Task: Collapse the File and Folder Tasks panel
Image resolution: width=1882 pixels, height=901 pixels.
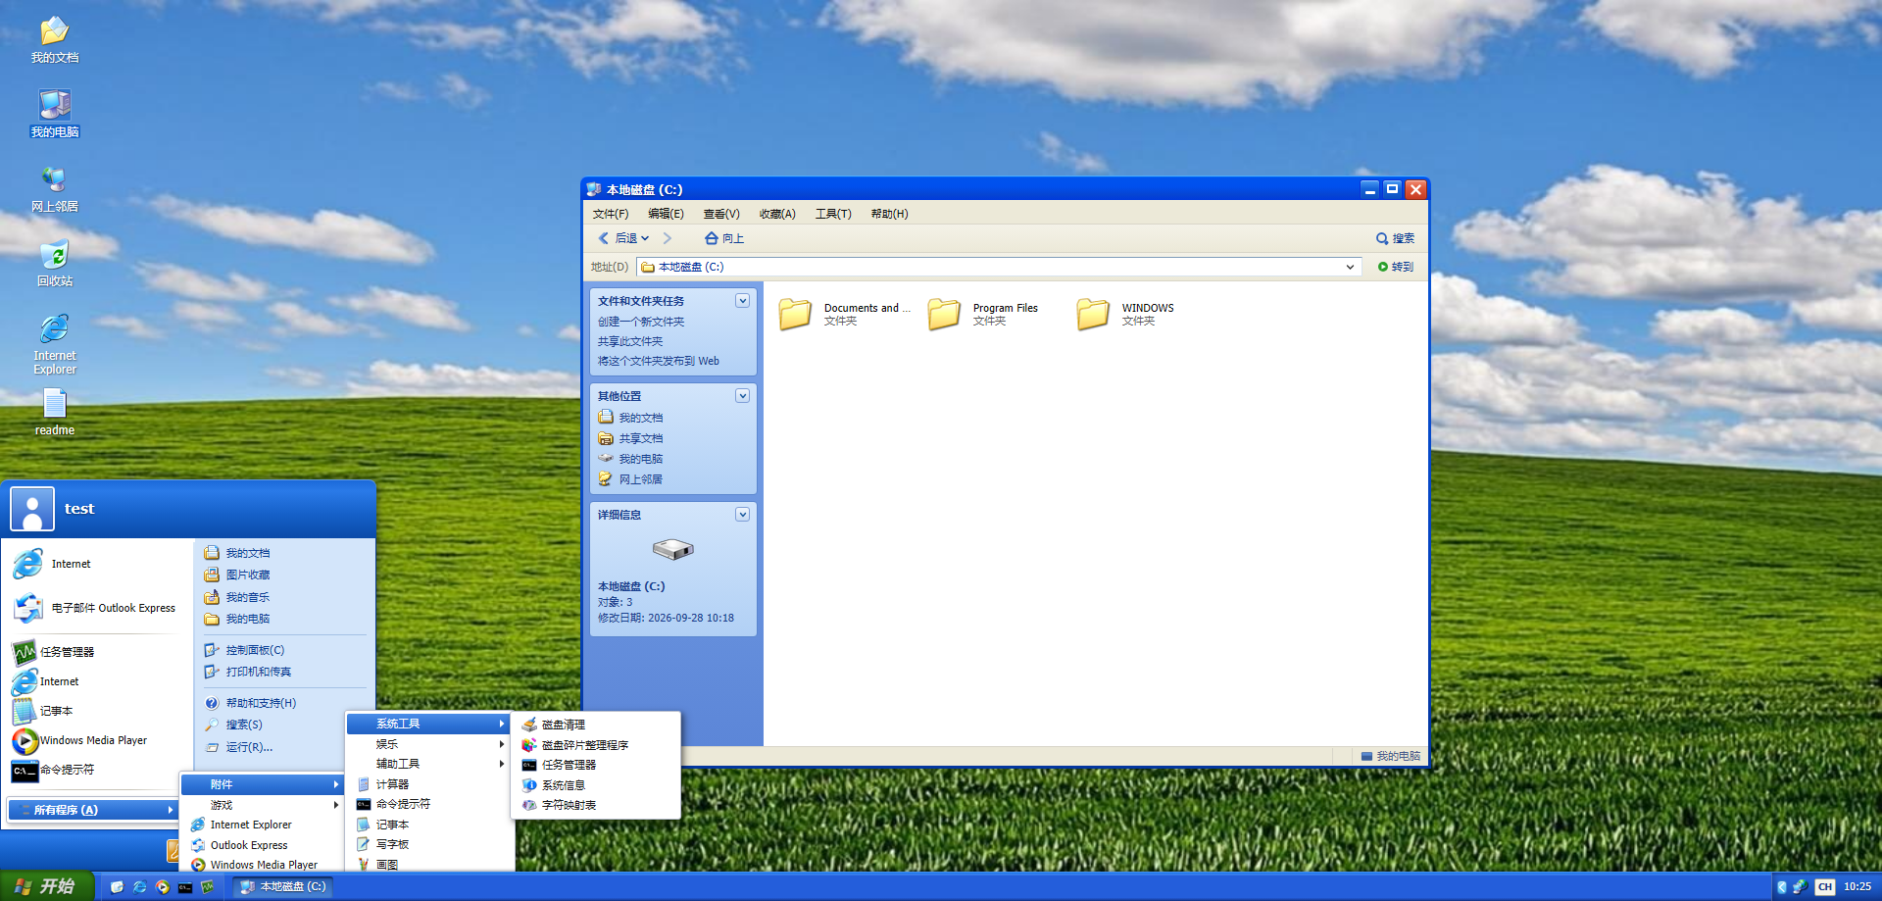Action: (742, 301)
